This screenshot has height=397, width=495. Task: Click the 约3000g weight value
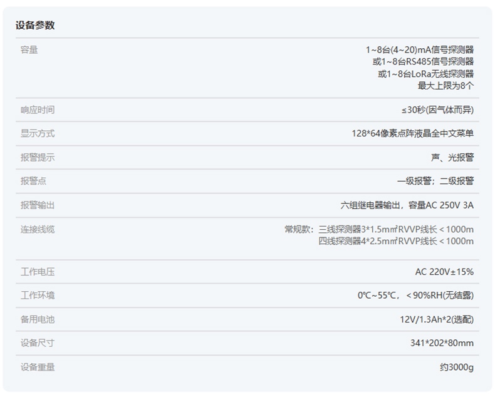click(x=456, y=367)
